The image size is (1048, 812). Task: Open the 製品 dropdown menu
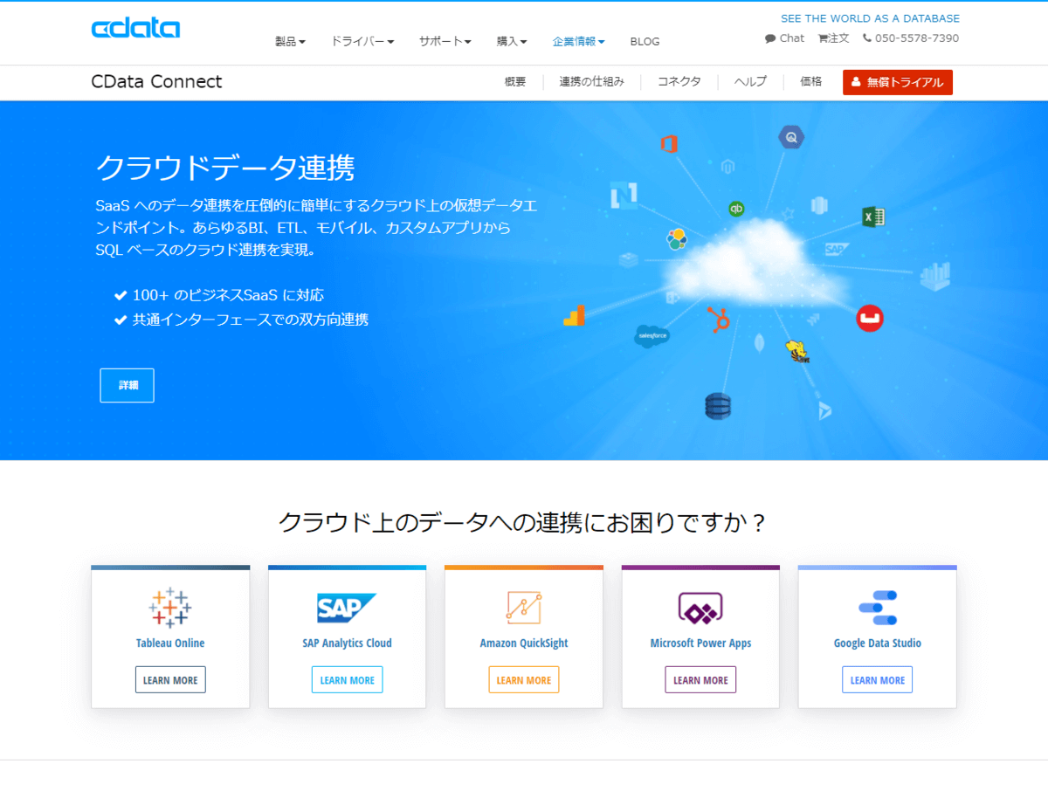[290, 41]
